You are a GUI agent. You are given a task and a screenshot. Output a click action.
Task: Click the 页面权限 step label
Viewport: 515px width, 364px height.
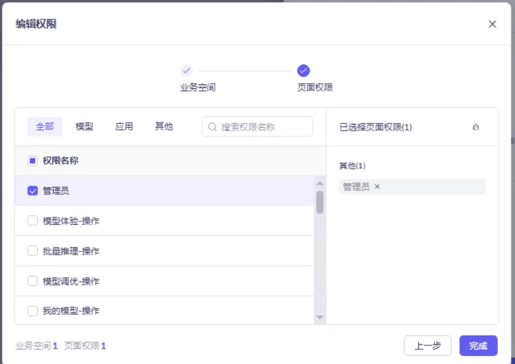[315, 88]
